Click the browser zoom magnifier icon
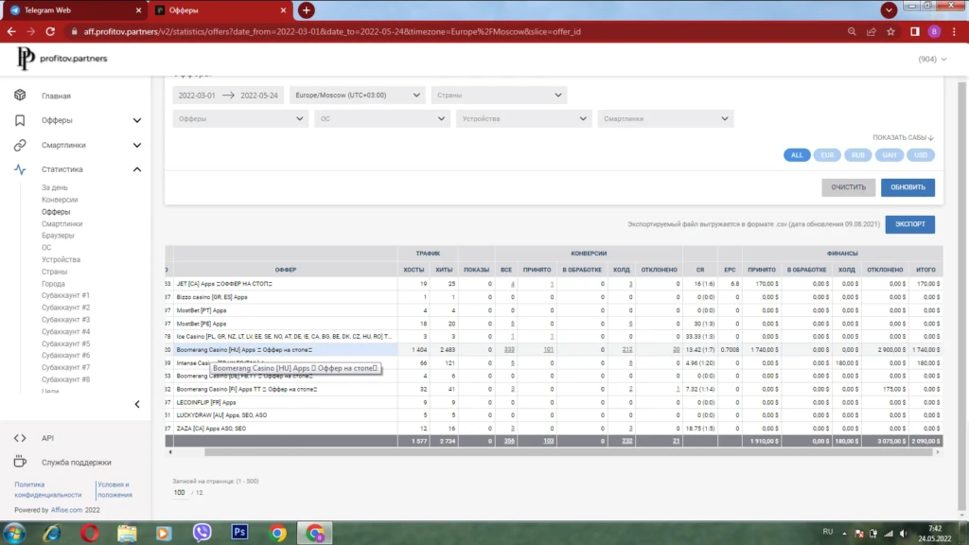This screenshot has width=969, height=545. tap(852, 31)
